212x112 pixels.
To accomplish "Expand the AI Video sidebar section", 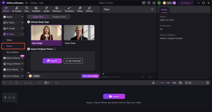I will [13, 23].
